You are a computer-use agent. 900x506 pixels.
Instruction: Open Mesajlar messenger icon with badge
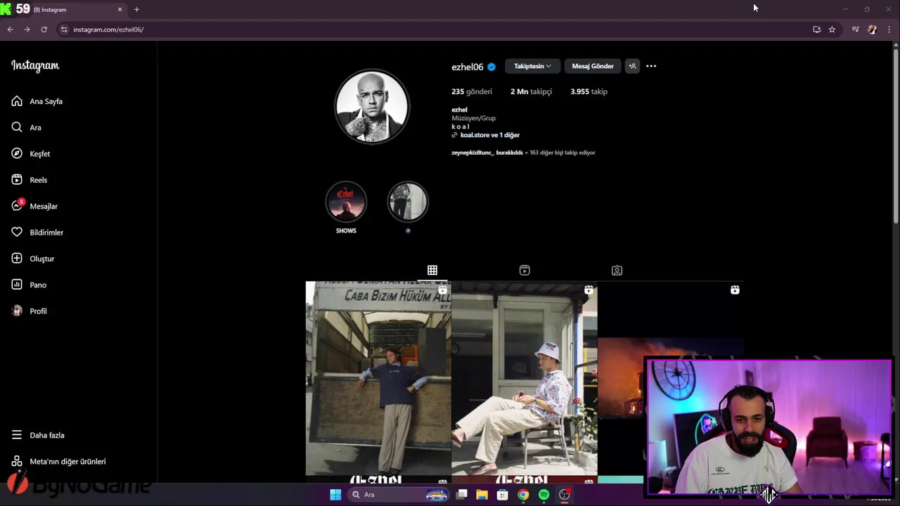17,205
